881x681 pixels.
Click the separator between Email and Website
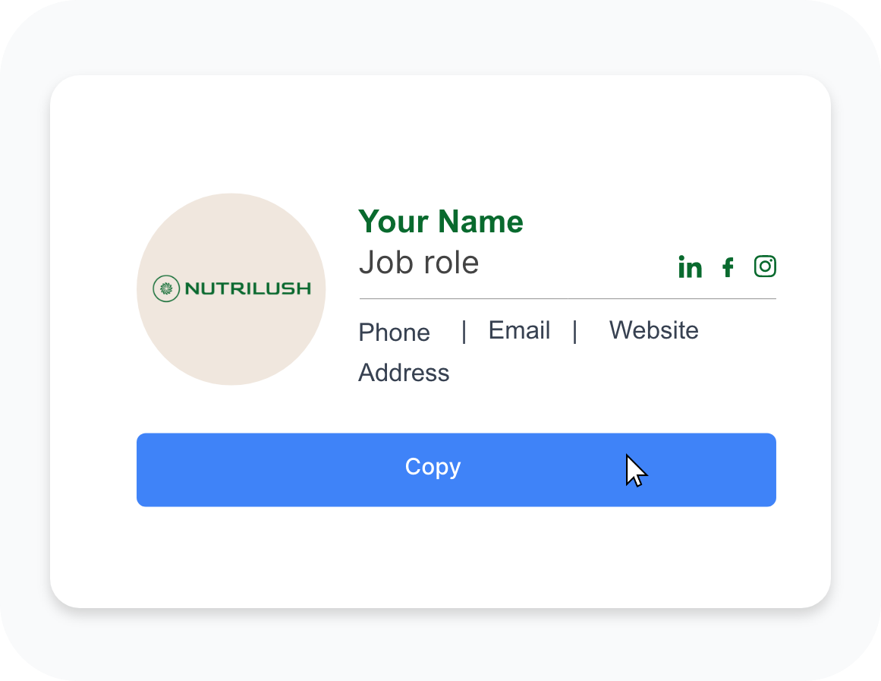575,332
